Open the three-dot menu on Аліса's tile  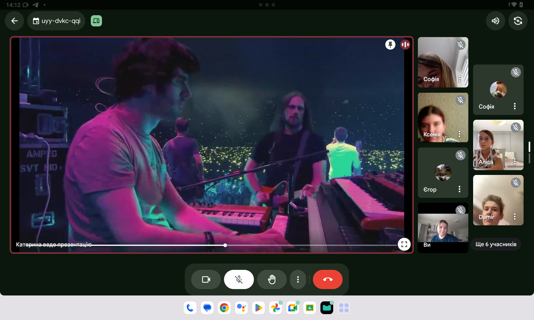515,161
